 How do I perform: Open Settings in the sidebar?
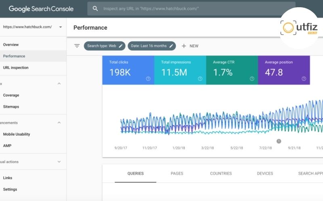(33, 189)
